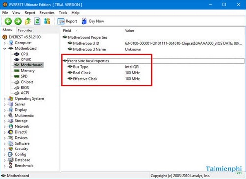Click the green Forward arrow icon
The width and height of the screenshot is (246, 179).
pos(18,21)
